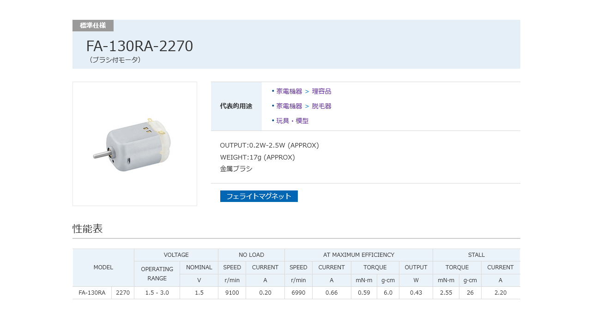The image size is (591, 332).
Task: Select the 2270 model number cell
Action: point(123,293)
